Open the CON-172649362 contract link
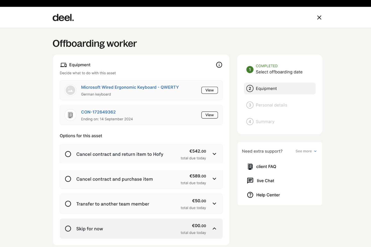The height and width of the screenshot is (247, 371). [x=98, y=112]
